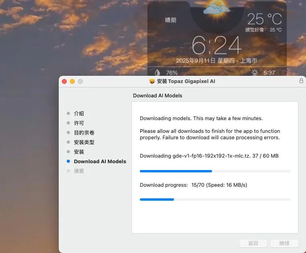The height and width of the screenshot is (253, 306).
Task: Click the gray disabled zoom window button
Action: tap(80, 81)
